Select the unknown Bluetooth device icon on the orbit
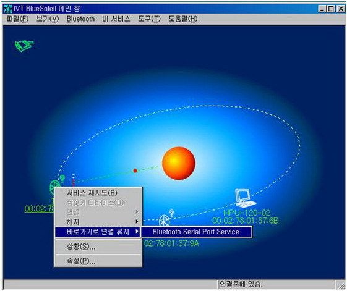The image size is (347, 291). click(x=166, y=218)
